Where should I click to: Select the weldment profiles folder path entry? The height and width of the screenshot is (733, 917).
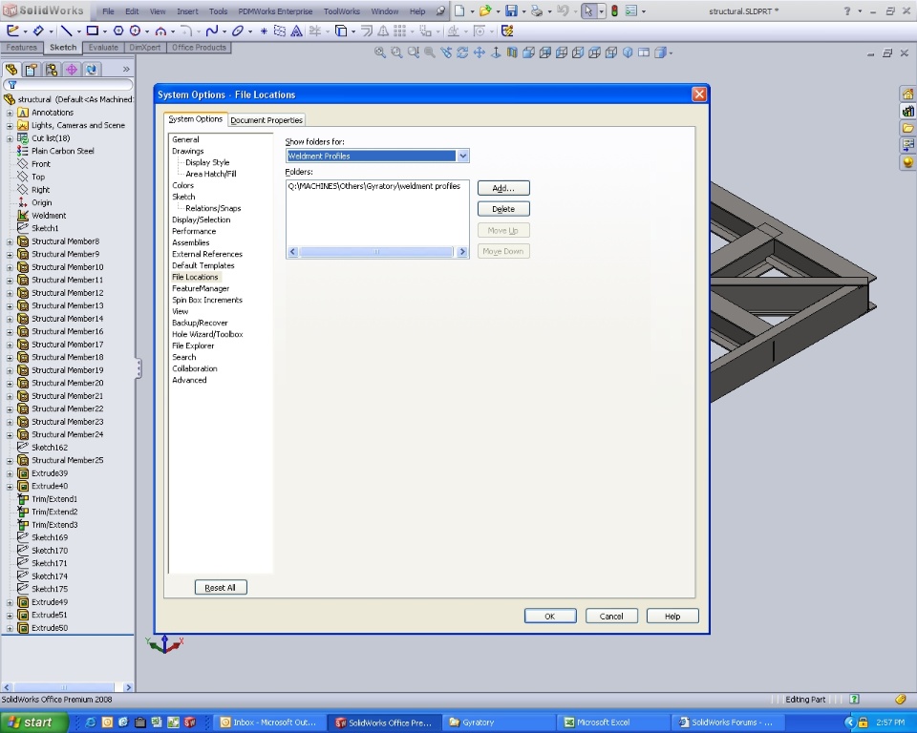[x=373, y=186]
